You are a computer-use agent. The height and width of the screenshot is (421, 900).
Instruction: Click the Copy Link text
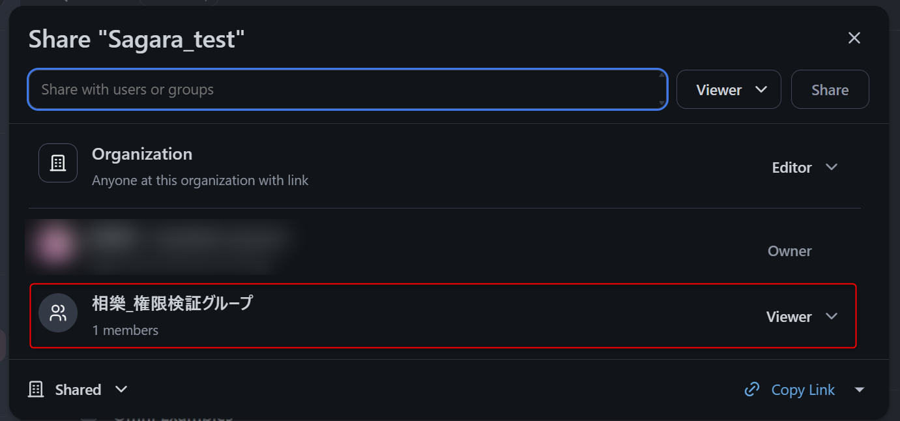click(x=803, y=390)
